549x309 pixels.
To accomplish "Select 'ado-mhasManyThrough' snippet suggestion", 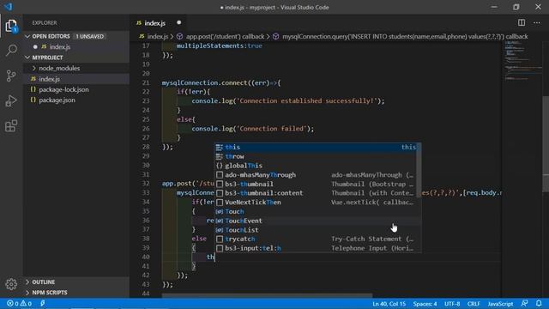I will 316,175.
